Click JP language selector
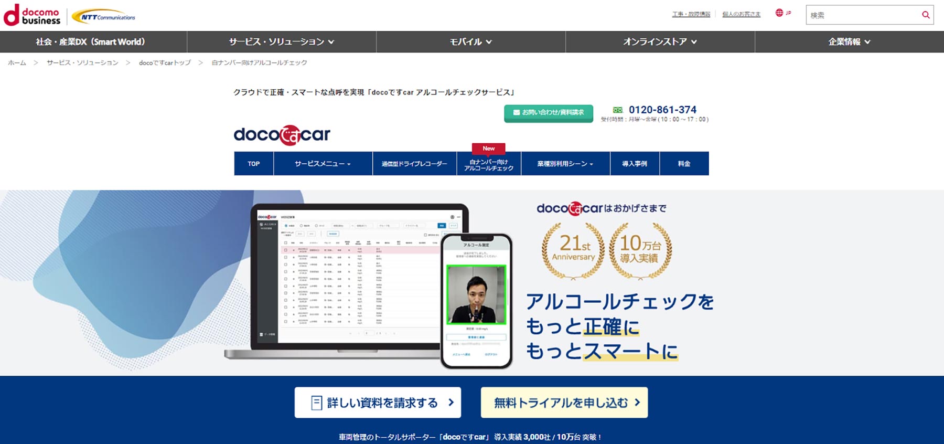The width and height of the screenshot is (944, 444). pyautogui.click(x=788, y=13)
